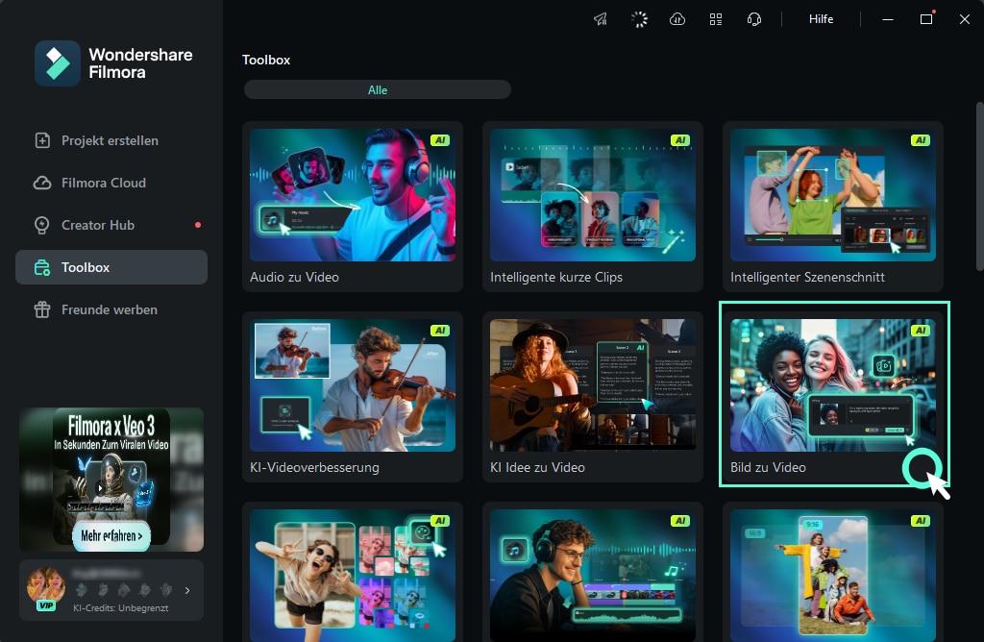Image resolution: width=984 pixels, height=642 pixels.
Task: Click KI-Credits: Unbegrenzt text
Action: coord(120,608)
